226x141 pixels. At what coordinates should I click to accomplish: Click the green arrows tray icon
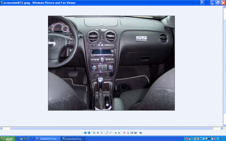pos(192,139)
